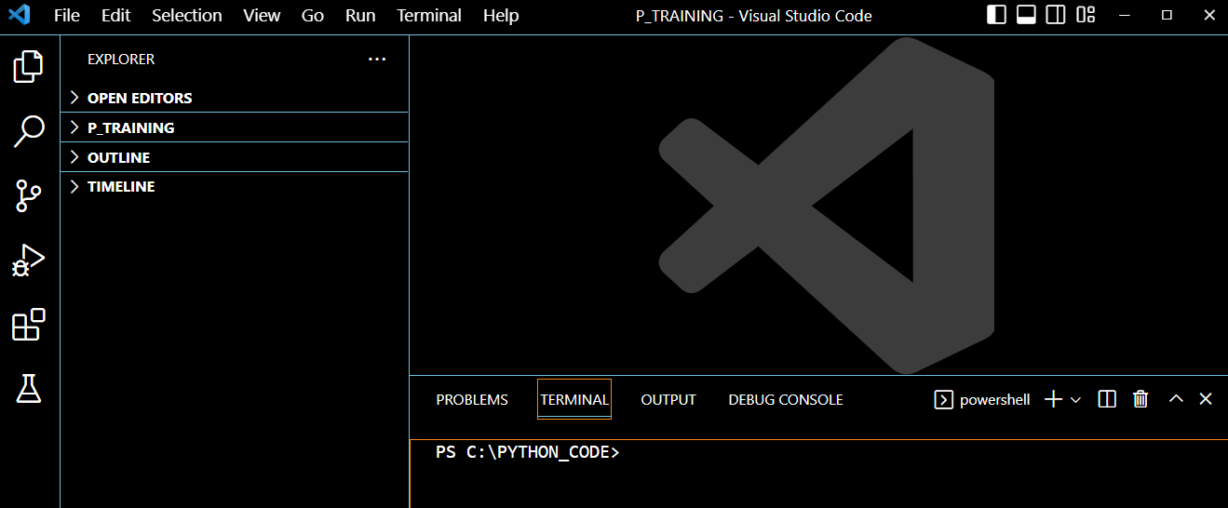1228x508 pixels.
Task: Split the terminal pane
Action: 1107,399
